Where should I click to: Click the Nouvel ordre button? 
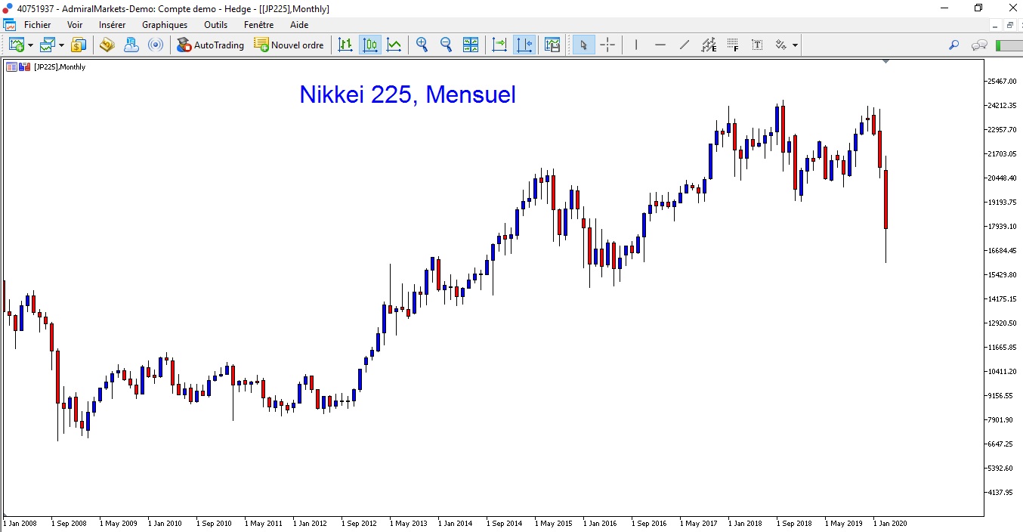pyautogui.click(x=289, y=45)
